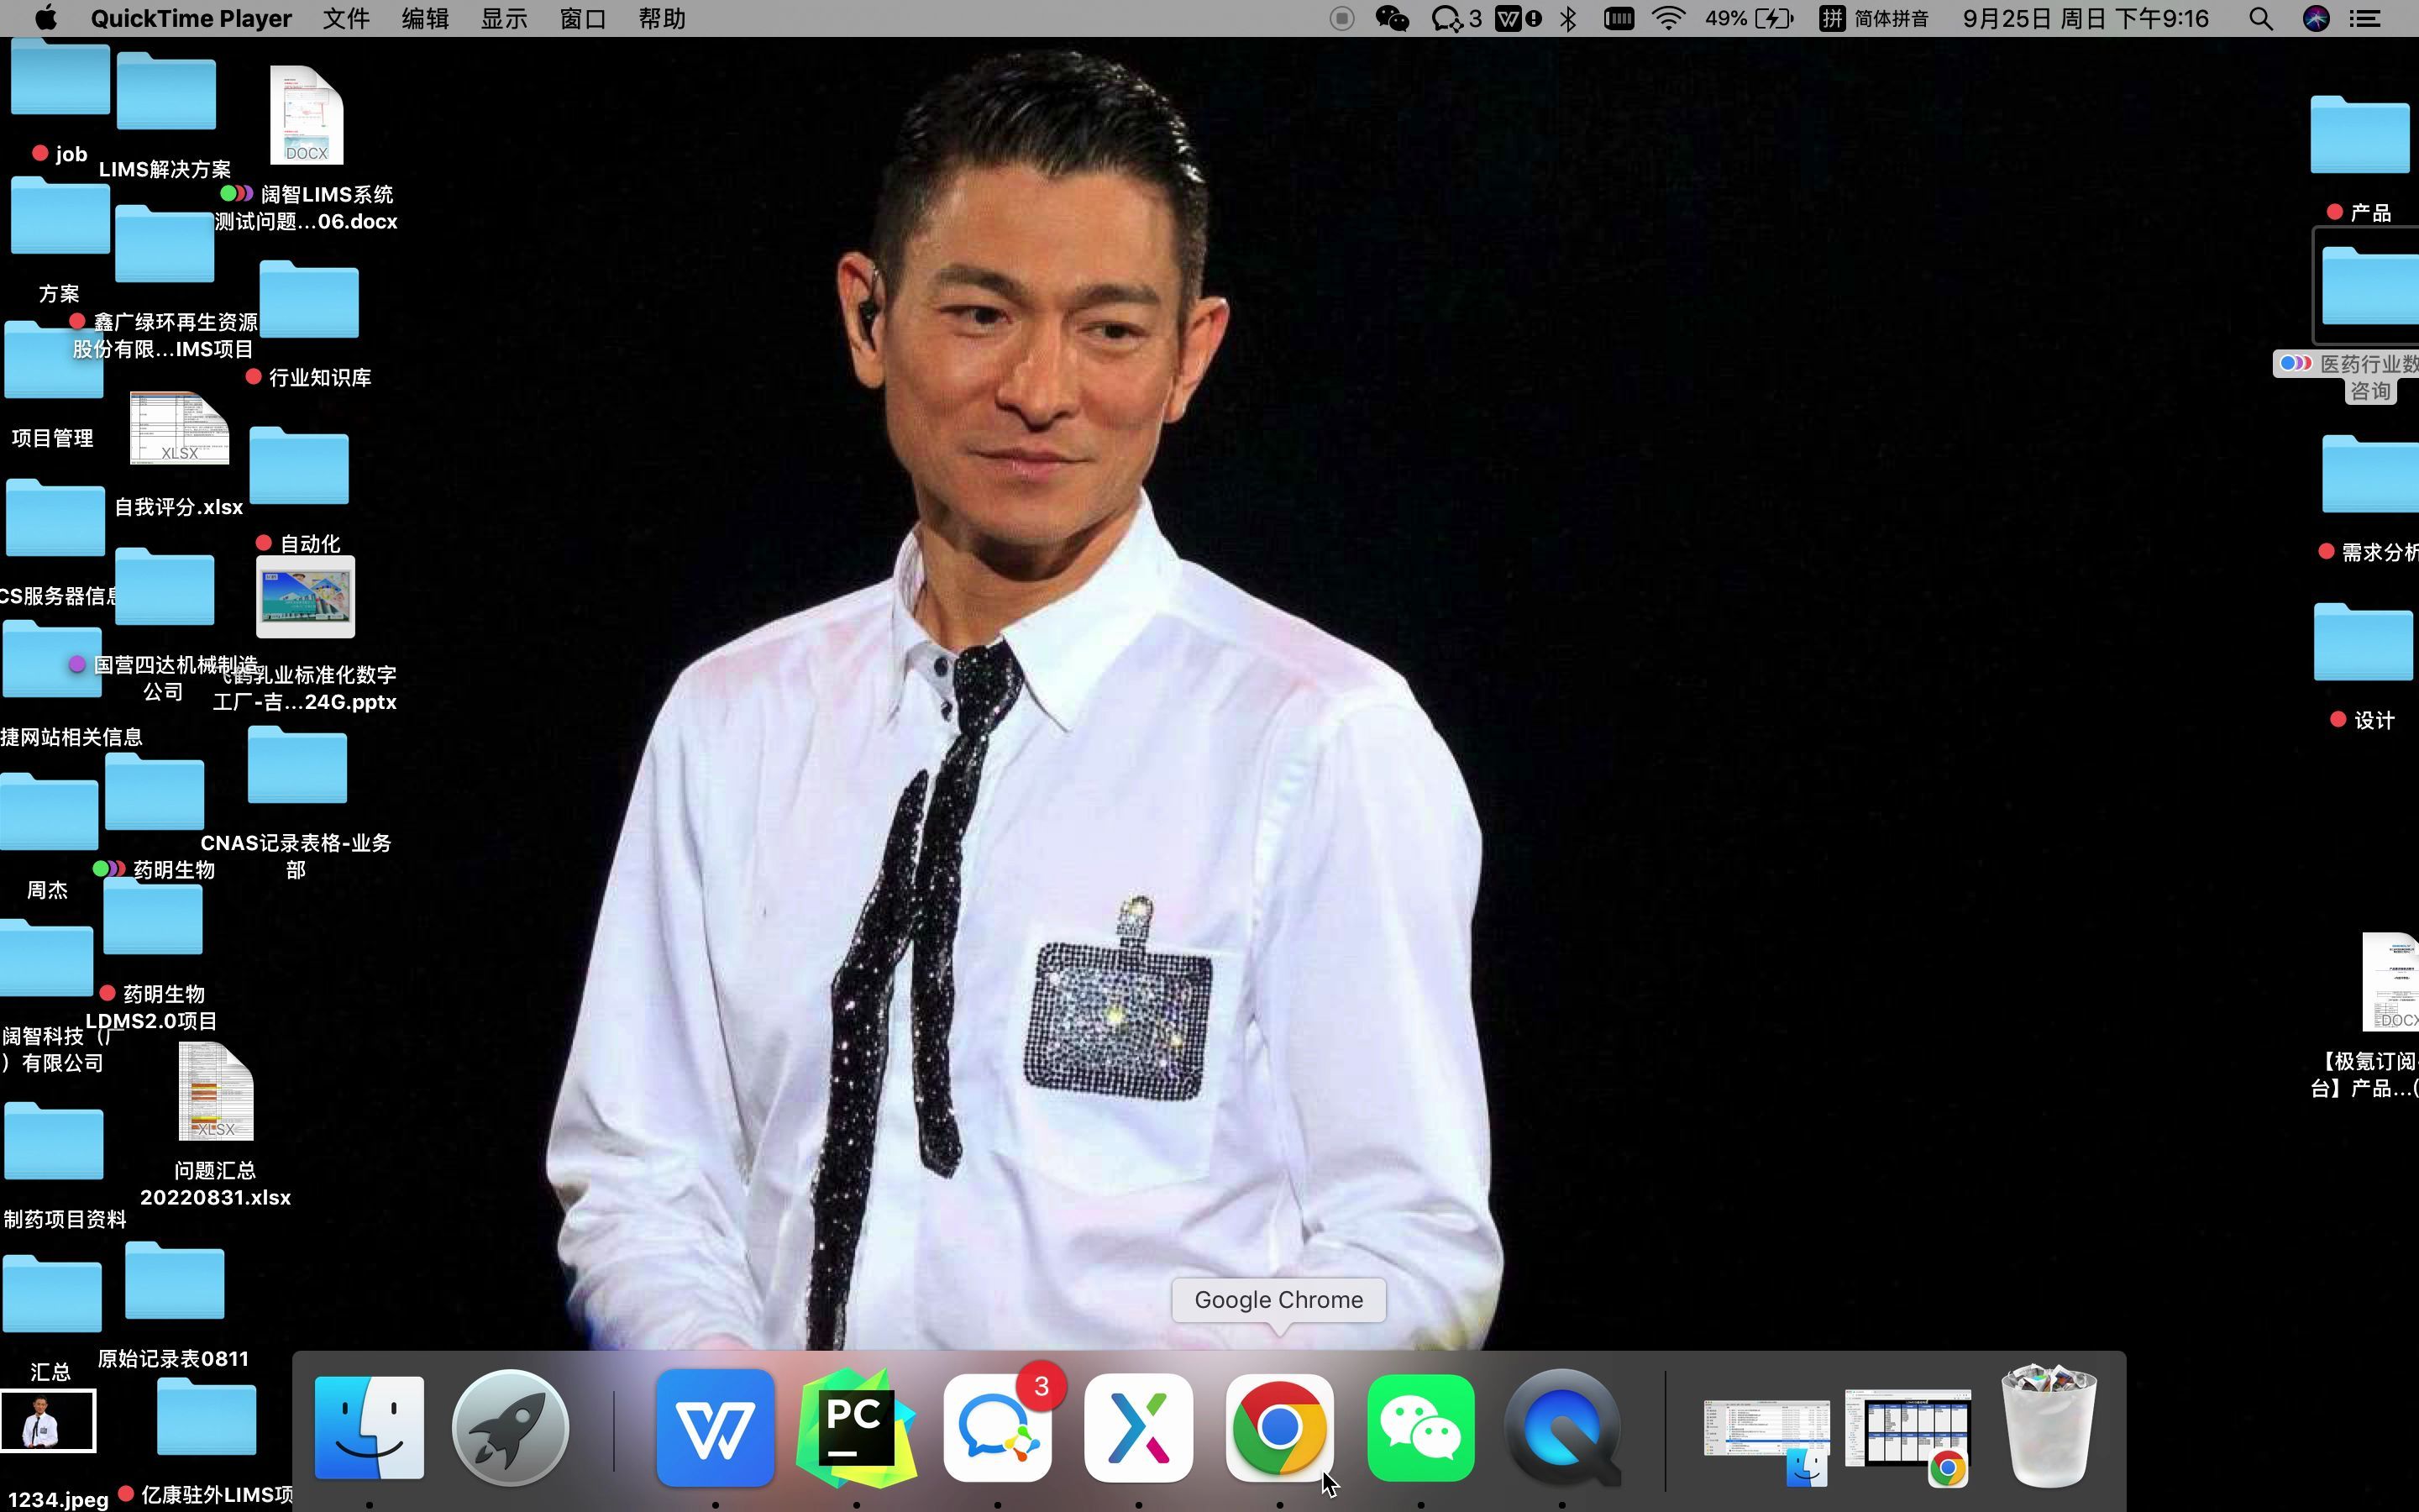Click WPS status icon in menu bar
The image size is (2419, 1512).
click(x=1518, y=18)
